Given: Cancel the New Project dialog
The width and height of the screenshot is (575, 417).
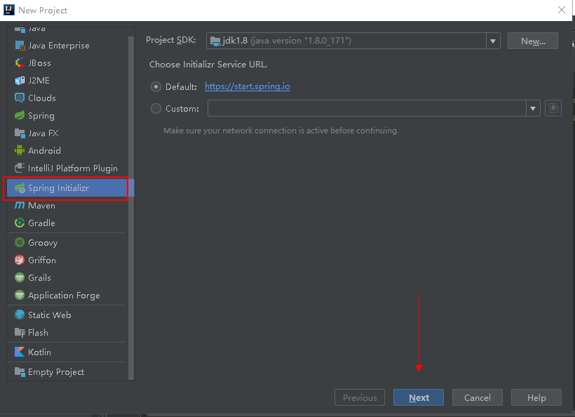Looking at the screenshot, I should pyautogui.click(x=477, y=397).
